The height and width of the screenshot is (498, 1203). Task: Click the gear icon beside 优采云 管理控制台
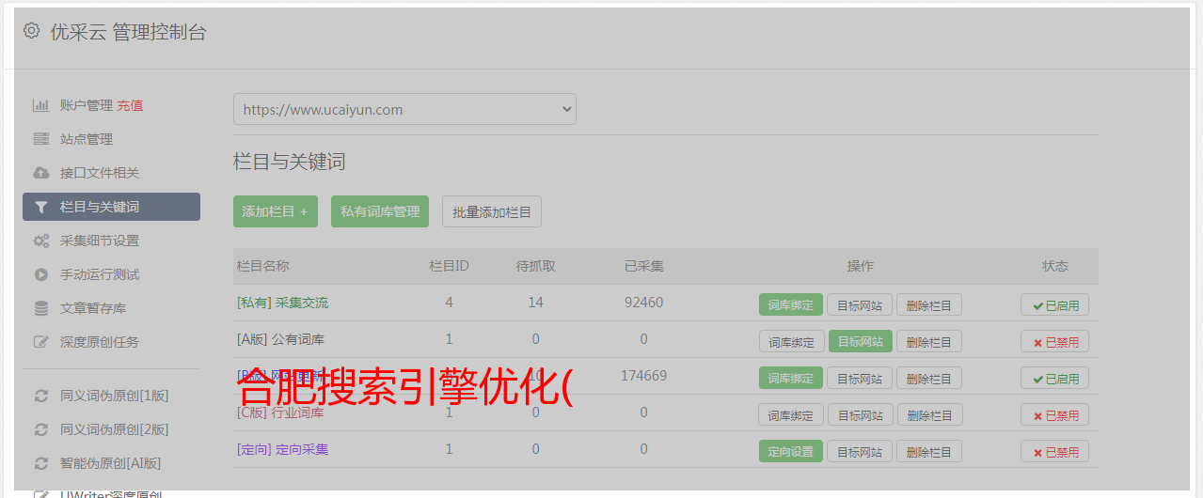pos(32,31)
